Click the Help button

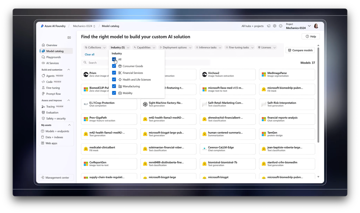point(311,36)
